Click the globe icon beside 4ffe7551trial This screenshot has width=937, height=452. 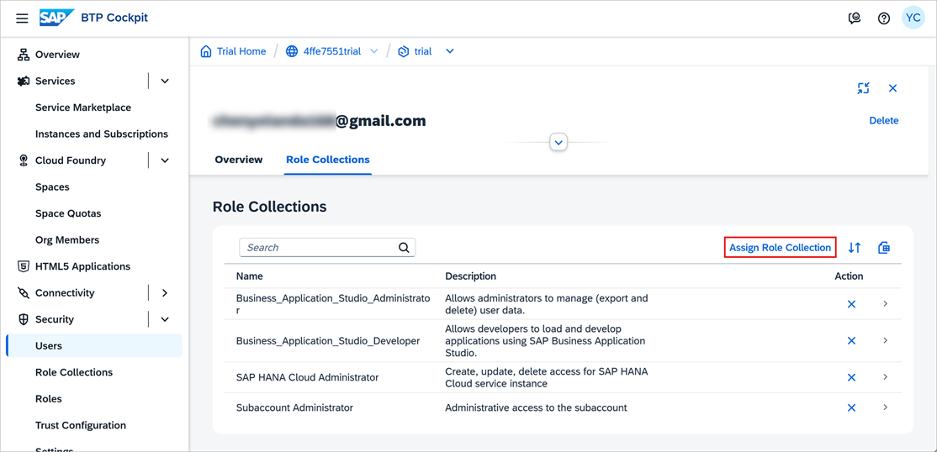(x=292, y=51)
